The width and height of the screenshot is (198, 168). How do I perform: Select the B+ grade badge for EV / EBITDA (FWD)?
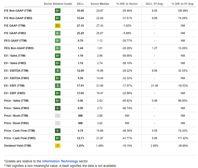pos(58,78)
